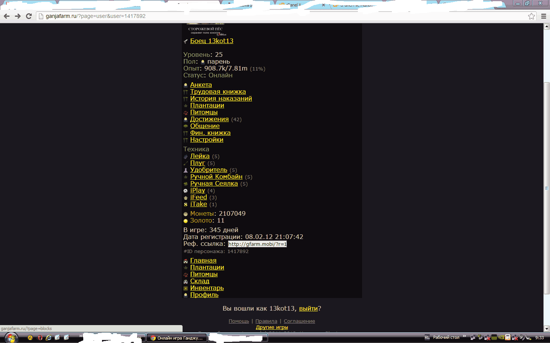Click the page scrollbar down arrow
Image resolution: width=550 pixels, height=343 pixels.
coord(547,329)
